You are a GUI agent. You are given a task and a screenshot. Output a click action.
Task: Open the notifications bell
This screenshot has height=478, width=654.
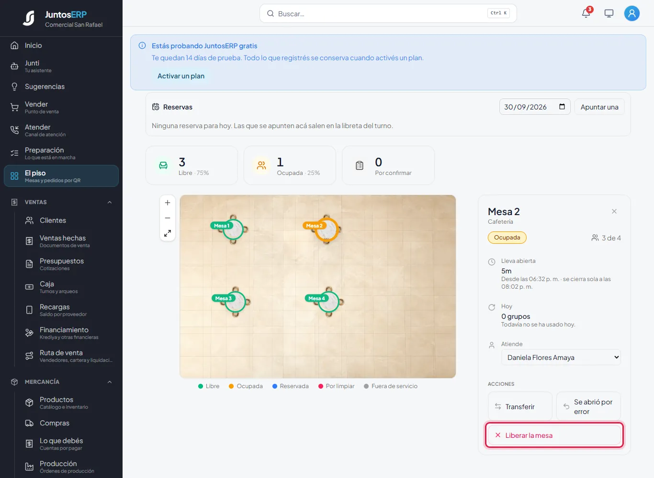pos(586,13)
